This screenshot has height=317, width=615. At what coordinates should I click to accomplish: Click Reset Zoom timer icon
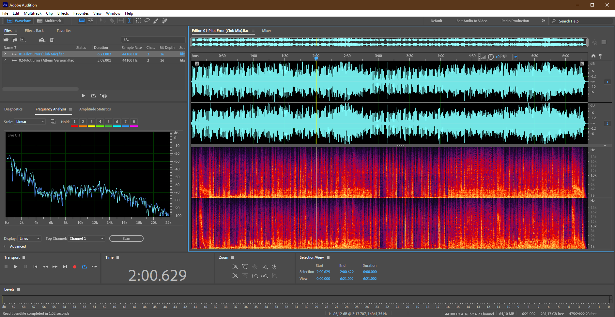(x=274, y=267)
